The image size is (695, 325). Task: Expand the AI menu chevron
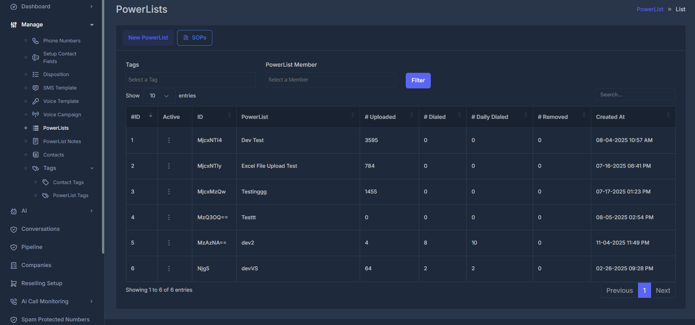91,211
